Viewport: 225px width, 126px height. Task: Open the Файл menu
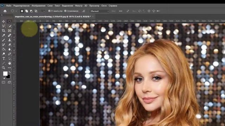8,6
